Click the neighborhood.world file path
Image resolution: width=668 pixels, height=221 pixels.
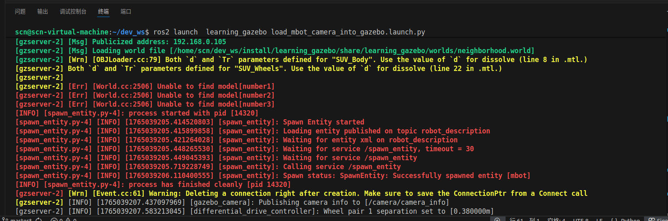[352, 51]
